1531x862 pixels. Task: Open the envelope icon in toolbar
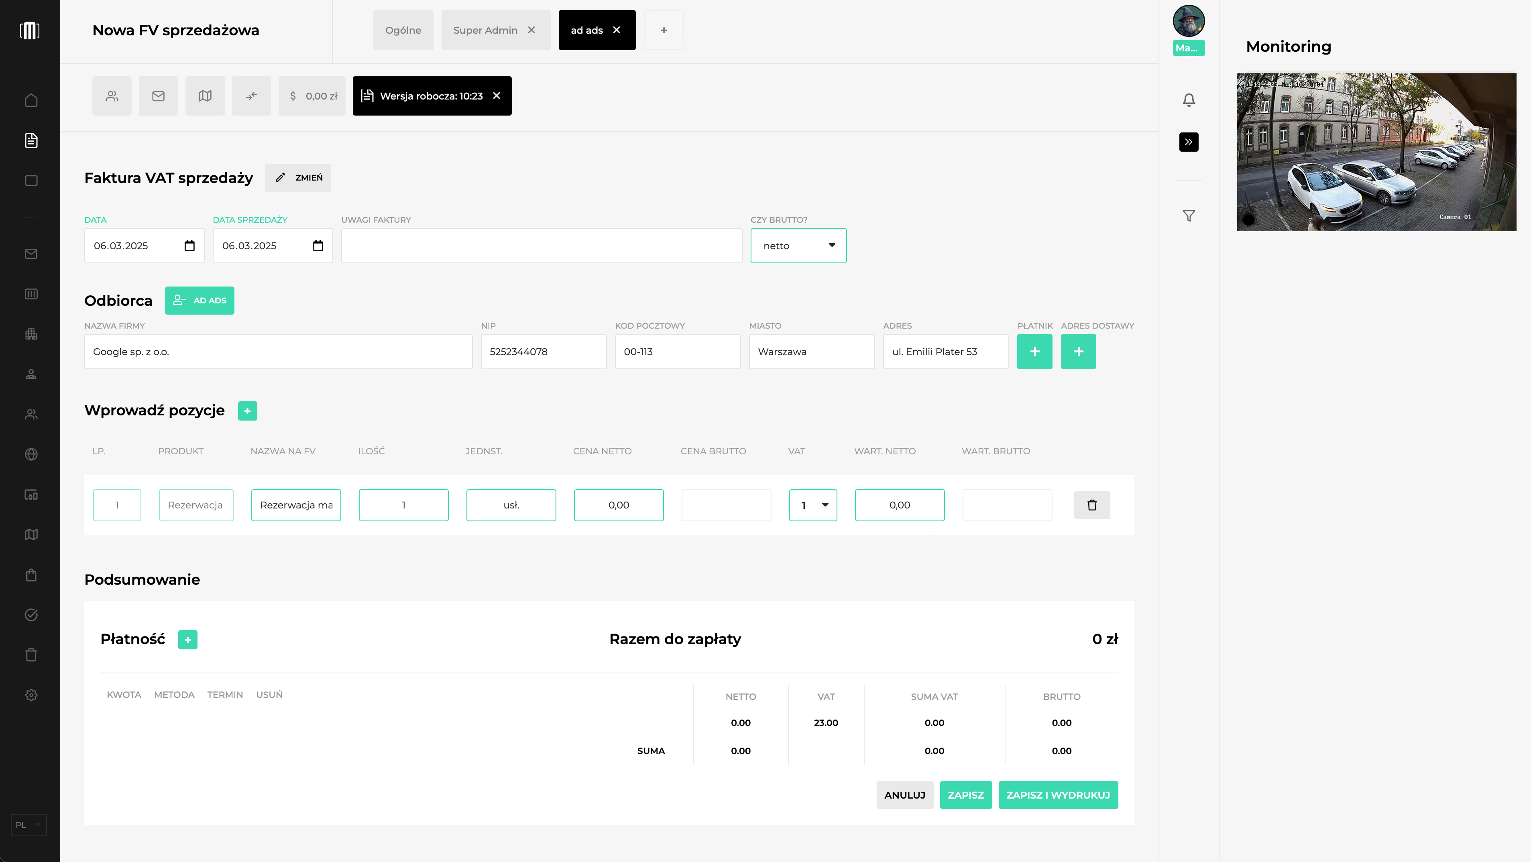[x=158, y=96]
